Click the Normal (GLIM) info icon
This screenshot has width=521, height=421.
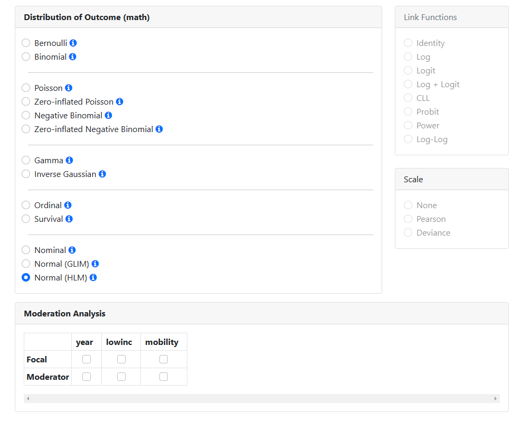(x=96, y=264)
